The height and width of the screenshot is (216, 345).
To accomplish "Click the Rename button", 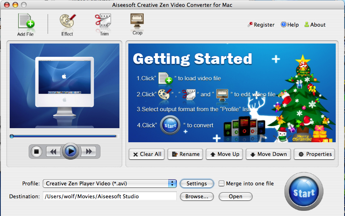I will click(185, 154).
